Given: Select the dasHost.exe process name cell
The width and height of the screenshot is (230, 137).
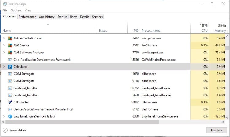Looking at the screenshot, I should pos(150,109).
